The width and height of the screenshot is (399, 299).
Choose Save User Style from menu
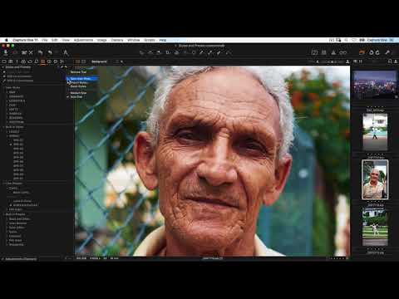click(82, 79)
